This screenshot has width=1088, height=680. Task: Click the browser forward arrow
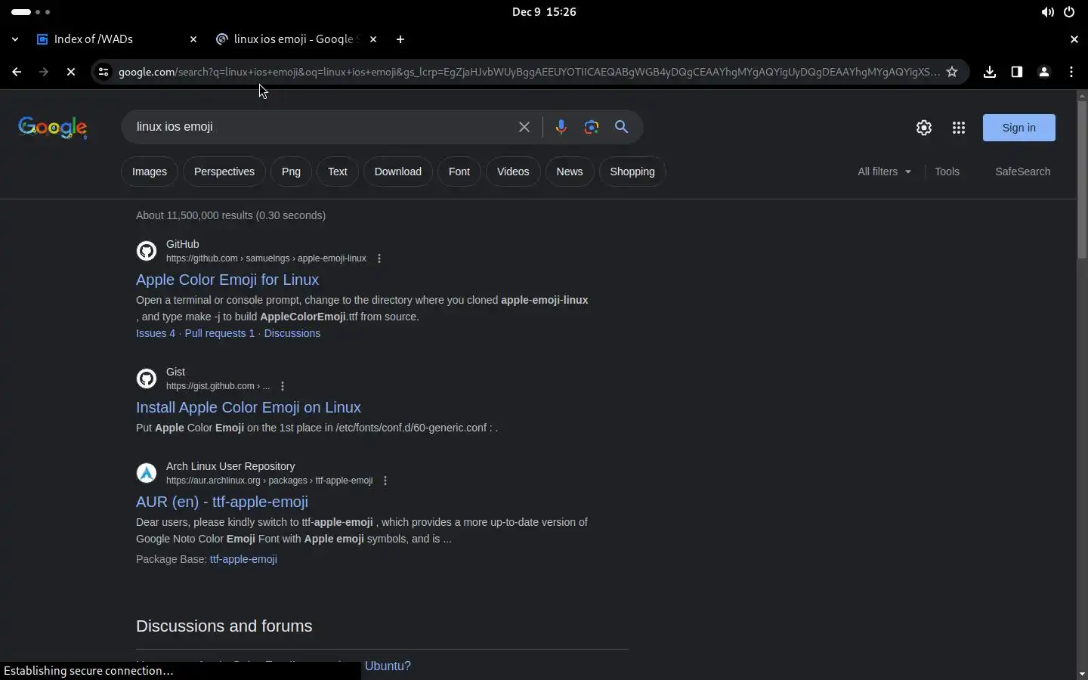(x=44, y=72)
